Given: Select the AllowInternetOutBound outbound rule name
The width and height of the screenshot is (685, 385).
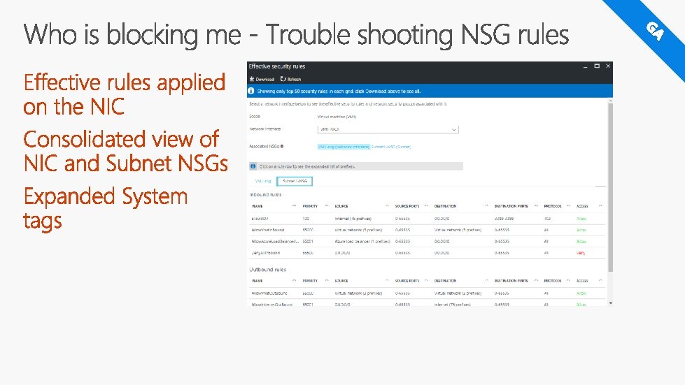Looking at the screenshot, I should 271,305.
